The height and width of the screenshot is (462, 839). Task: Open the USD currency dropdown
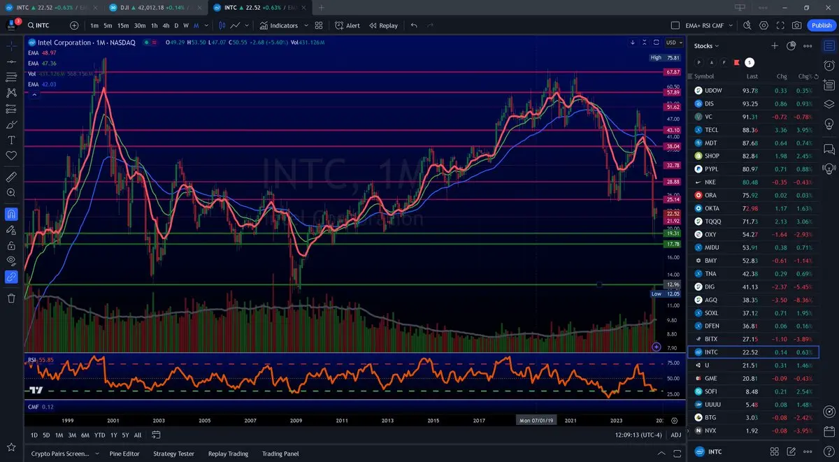coord(675,43)
